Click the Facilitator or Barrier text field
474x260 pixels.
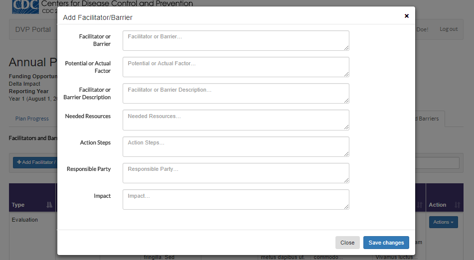[235, 40]
